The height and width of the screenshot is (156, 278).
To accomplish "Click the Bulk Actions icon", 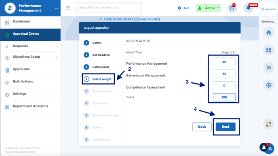I will 7,83.
